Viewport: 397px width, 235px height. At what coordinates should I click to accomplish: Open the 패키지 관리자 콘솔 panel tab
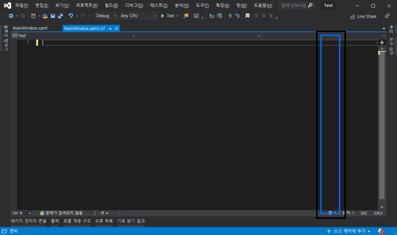(29, 221)
